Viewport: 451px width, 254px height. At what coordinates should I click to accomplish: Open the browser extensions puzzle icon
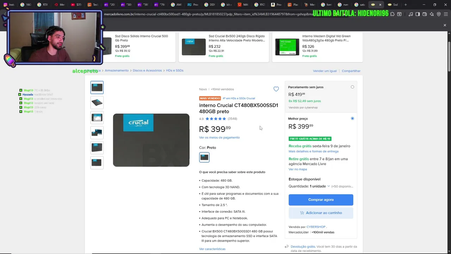392,14
